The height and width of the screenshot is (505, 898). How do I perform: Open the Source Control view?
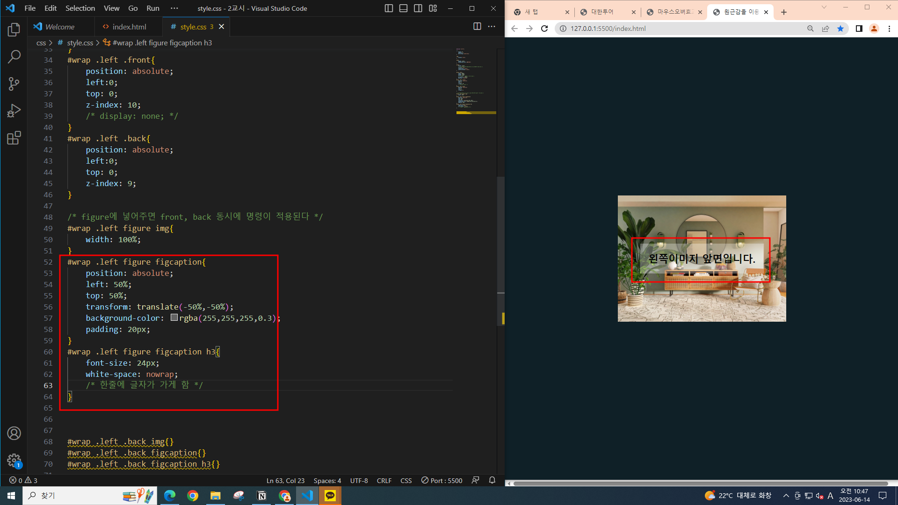14,84
